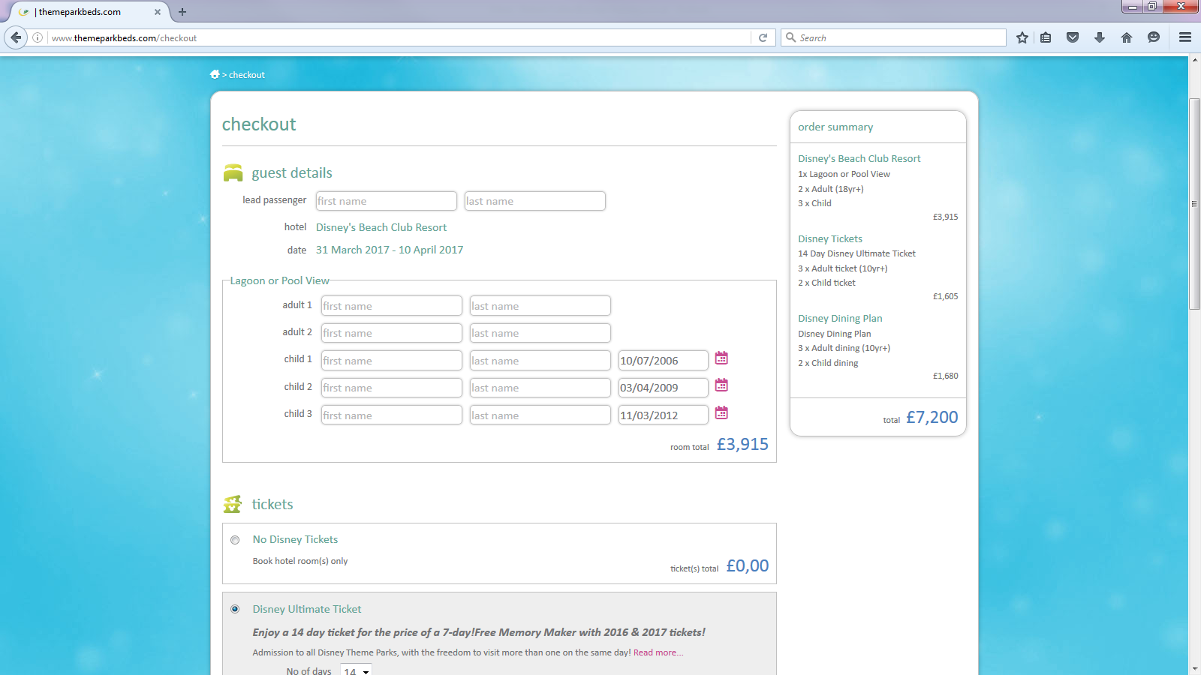Bookmark this page with the star icon
The image size is (1201, 675).
pos(1022,37)
